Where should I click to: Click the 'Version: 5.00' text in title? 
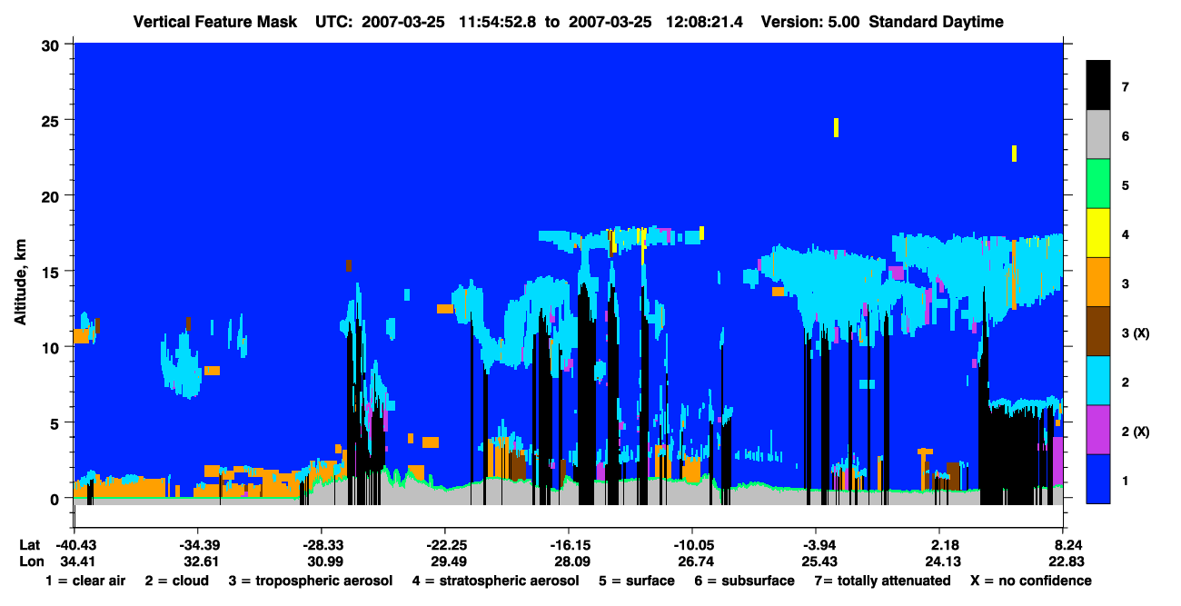(810, 22)
